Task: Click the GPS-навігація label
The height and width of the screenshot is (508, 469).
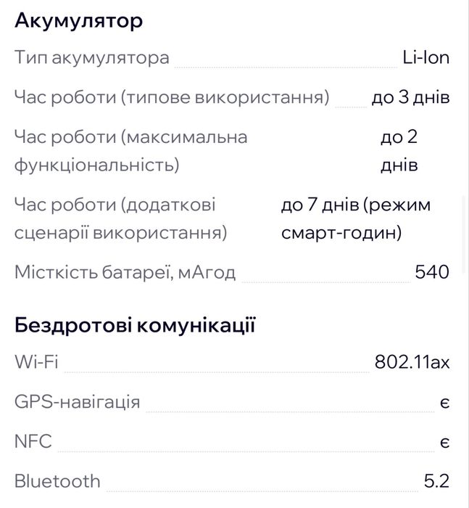Action: click(x=78, y=401)
